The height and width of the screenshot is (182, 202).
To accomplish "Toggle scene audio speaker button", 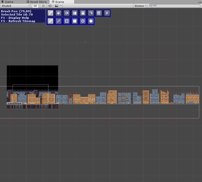I will [x=50, y=6].
